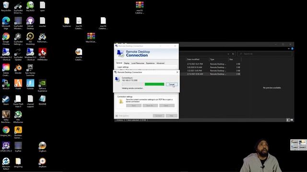The height and width of the screenshot is (172, 307).
Task: Open the Experience tab
Action: pos(150,63)
